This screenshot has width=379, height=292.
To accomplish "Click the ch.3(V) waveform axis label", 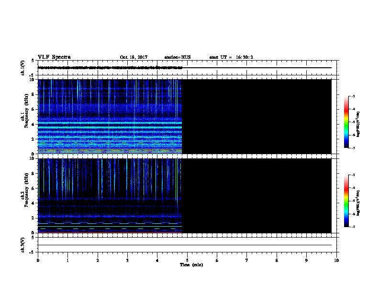I will [x=22, y=245].
